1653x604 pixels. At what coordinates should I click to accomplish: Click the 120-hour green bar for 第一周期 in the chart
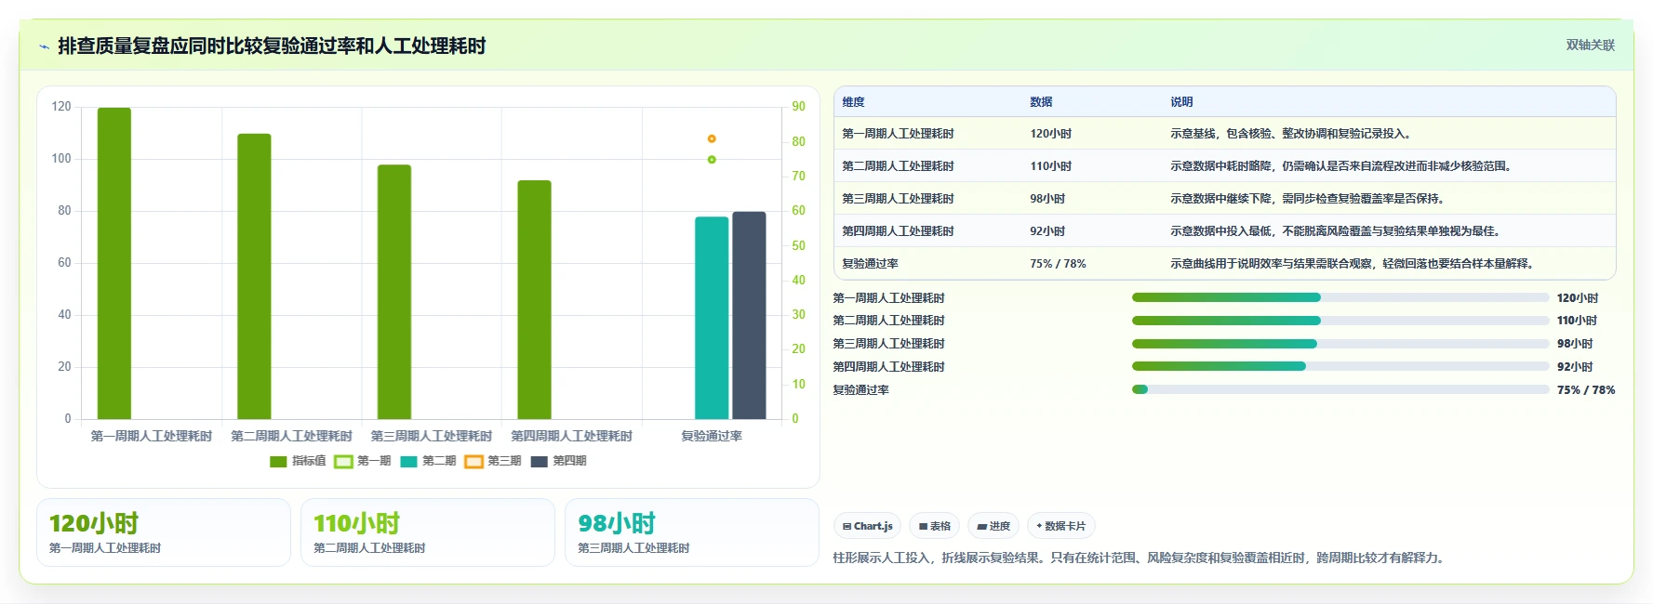[114, 263]
